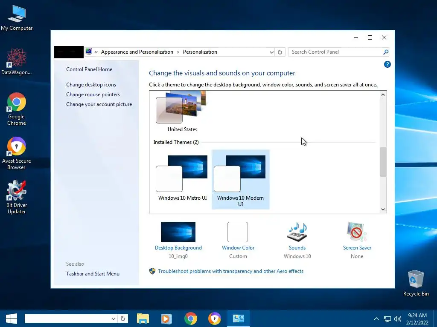Click the Control Panel address bar icon
Screen dimensions: 437x327
click(89, 52)
